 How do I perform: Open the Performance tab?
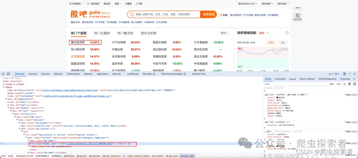[x=73, y=74]
